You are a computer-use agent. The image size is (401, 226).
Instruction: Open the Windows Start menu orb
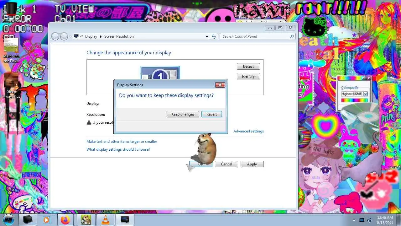[x=8, y=220]
